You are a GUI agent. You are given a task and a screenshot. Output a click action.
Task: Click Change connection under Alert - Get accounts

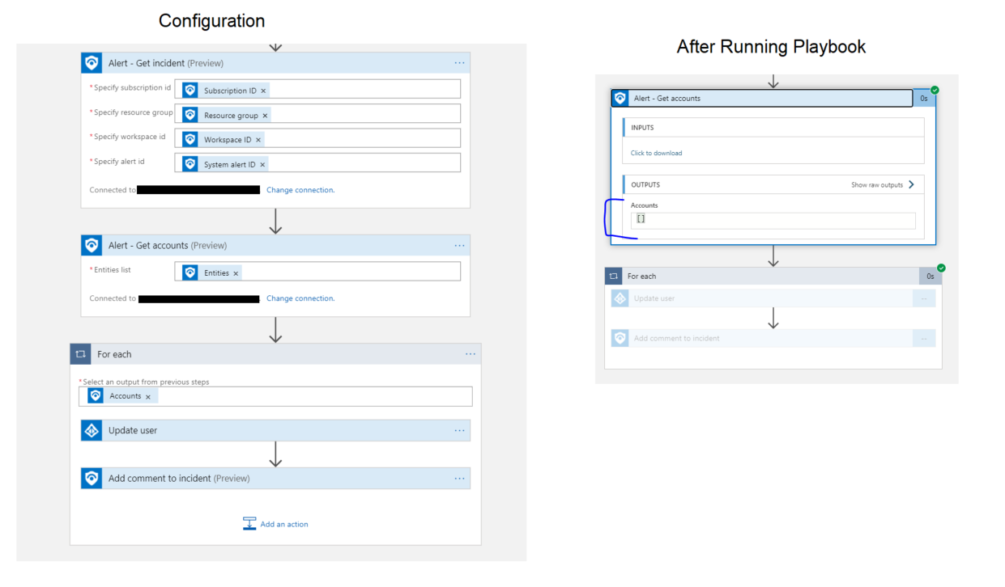(300, 298)
